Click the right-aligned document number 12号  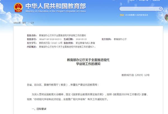click(x=136, y=75)
